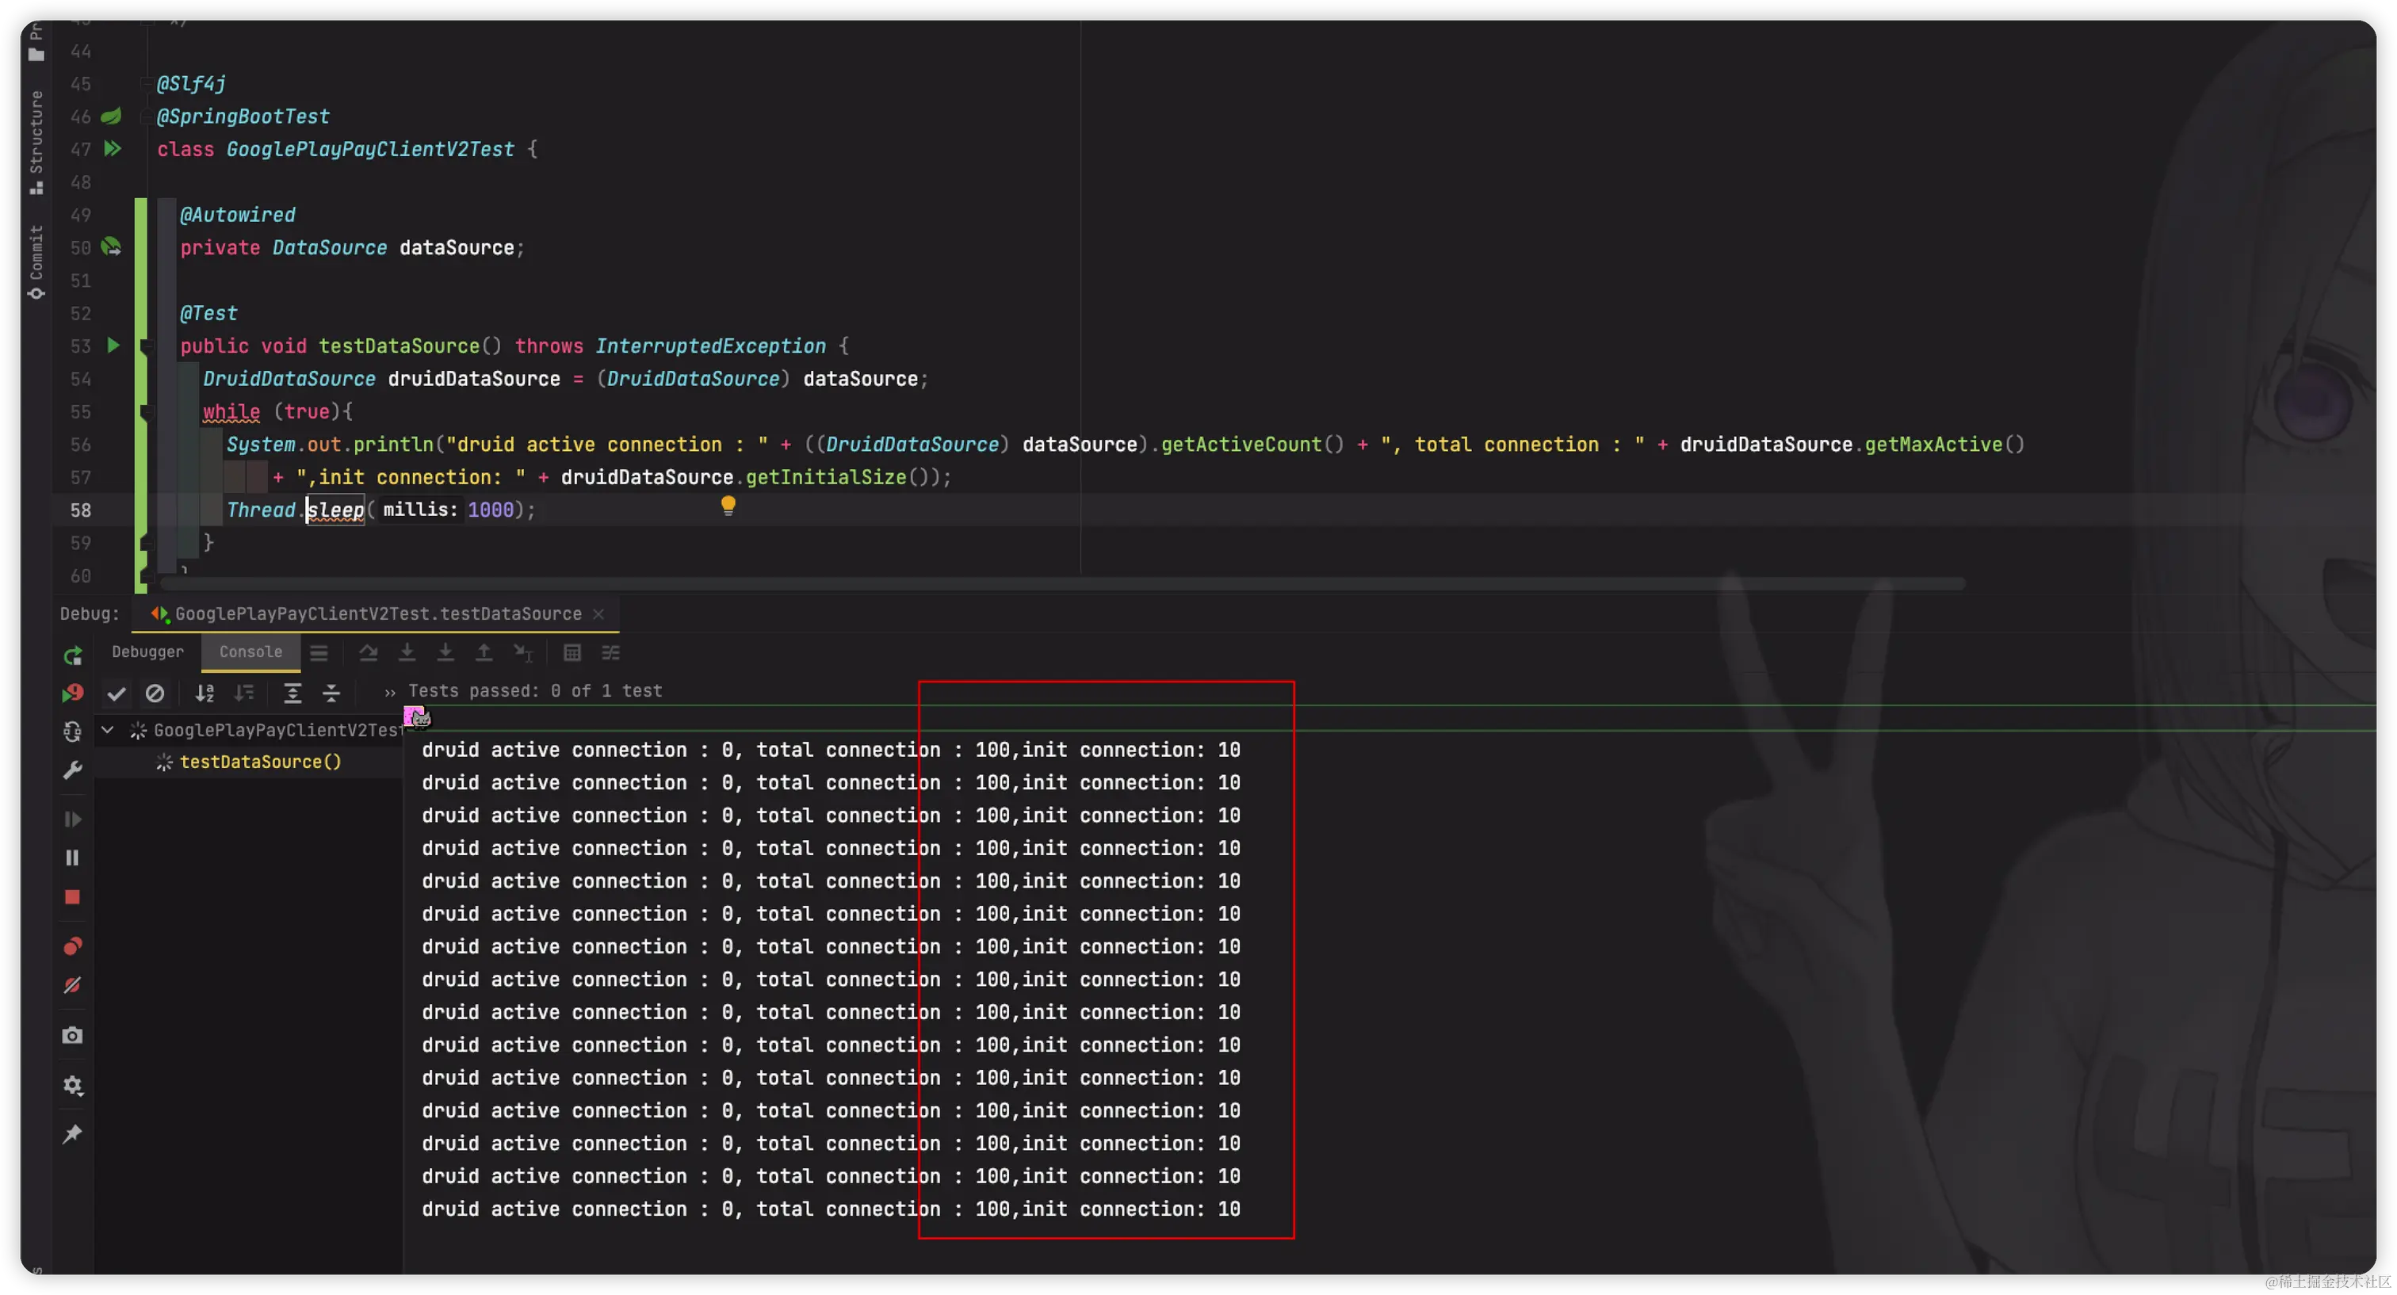This screenshot has width=2397, height=1295.
Task: Toggle Show Passed tests checkmark
Action: click(117, 693)
